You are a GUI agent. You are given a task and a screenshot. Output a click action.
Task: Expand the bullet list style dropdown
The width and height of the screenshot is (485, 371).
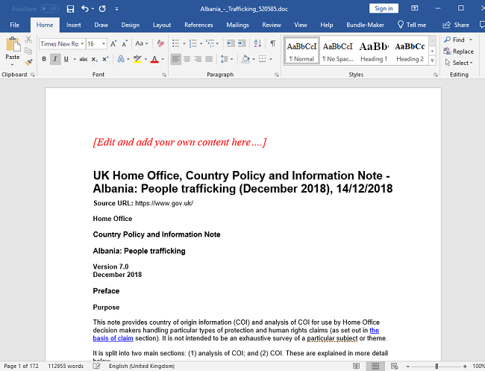tap(184, 43)
